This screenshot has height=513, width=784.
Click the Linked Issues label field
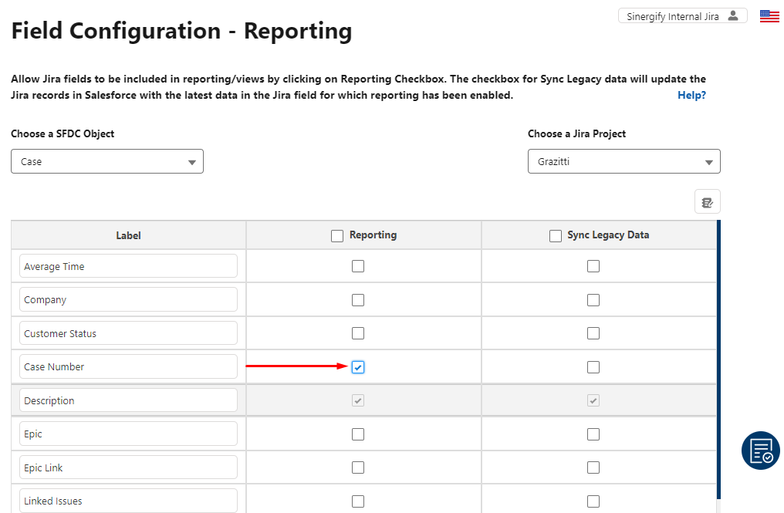click(x=129, y=501)
